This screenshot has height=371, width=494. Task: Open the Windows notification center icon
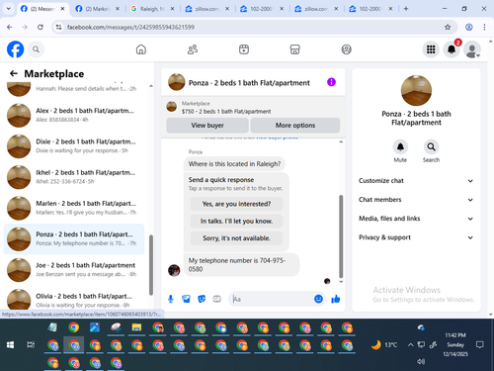480,345
